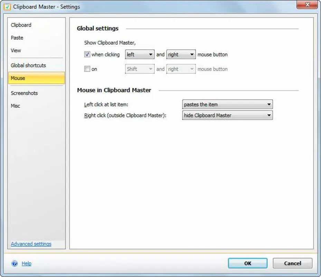Open the Misc settings section
The image size is (321, 277).
pyautogui.click(x=36, y=106)
